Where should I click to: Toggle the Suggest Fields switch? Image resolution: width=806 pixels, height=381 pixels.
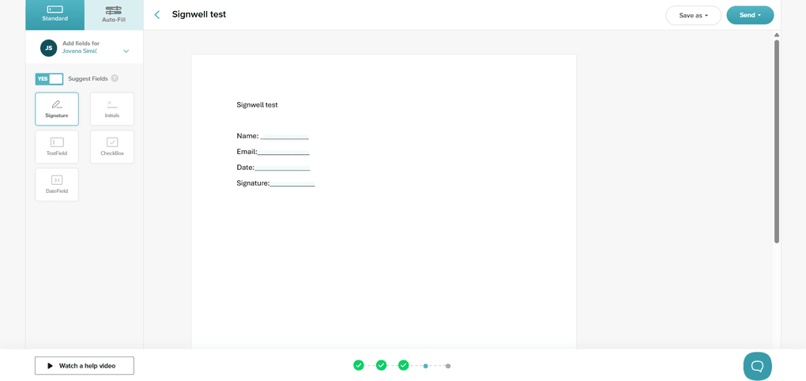point(49,79)
